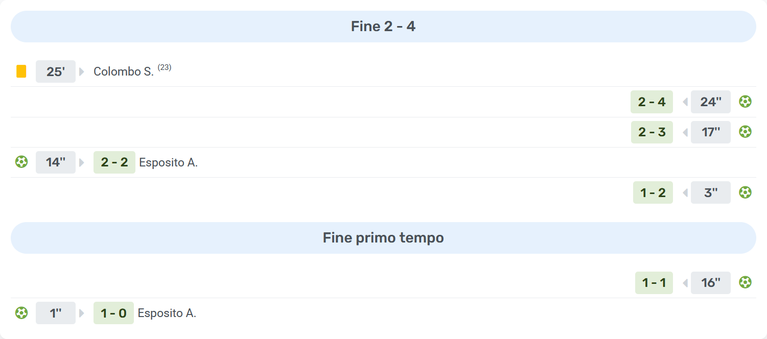Click the 2 - 2 score badge
The image size is (767, 339).
coord(114,162)
